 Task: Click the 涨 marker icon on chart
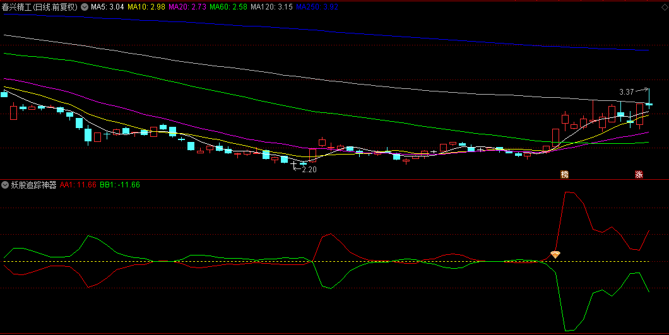[639, 174]
